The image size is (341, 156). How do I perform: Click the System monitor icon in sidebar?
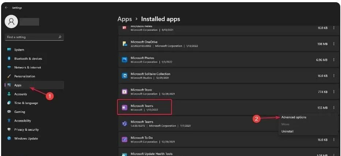[x=9, y=49]
